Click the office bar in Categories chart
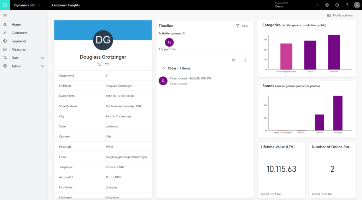Image resolution: width=362 pixels, height=200 pixels. [310, 55]
